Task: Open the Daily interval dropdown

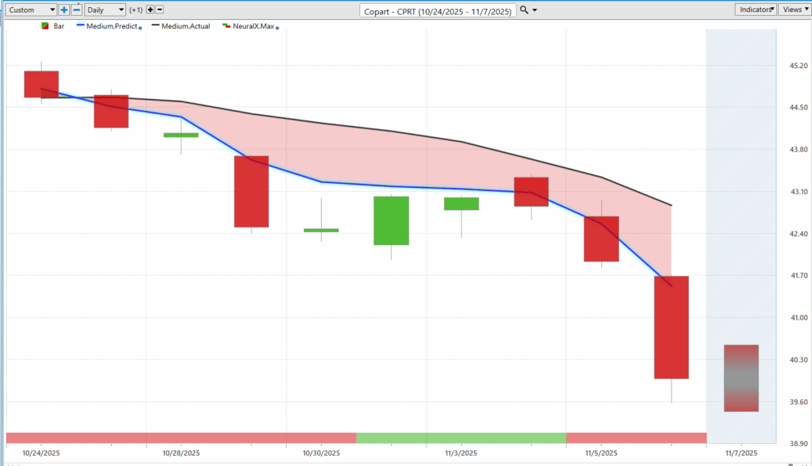Action: point(105,10)
